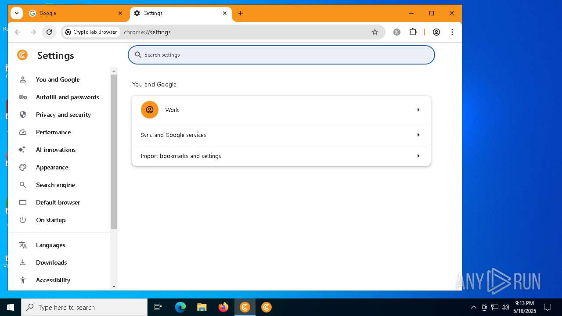Click the download arrow icon
This screenshot has width=562, height=316.
click(x=23, y=262)
